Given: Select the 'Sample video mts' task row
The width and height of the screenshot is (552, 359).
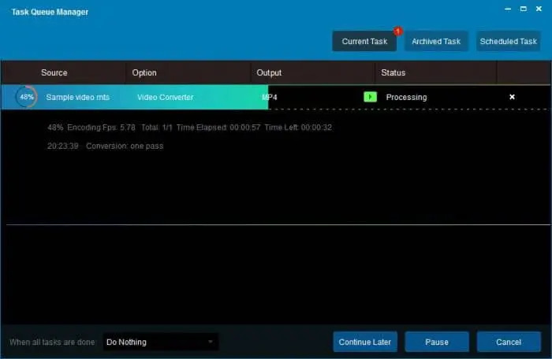Looking at the screenshot, I should pyautogui.click(x=78, y=97).
